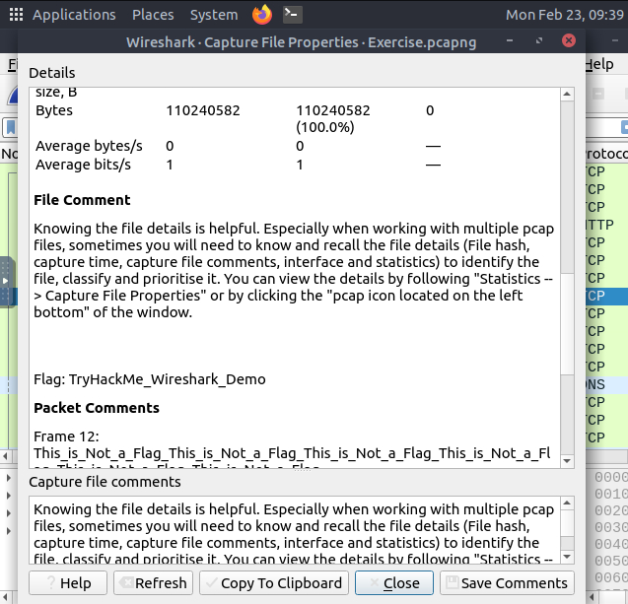Image resolution: width=628 pixels, height=604 pixels.
Task: Click the '(100.0%)' value
Action: point(325,127)
